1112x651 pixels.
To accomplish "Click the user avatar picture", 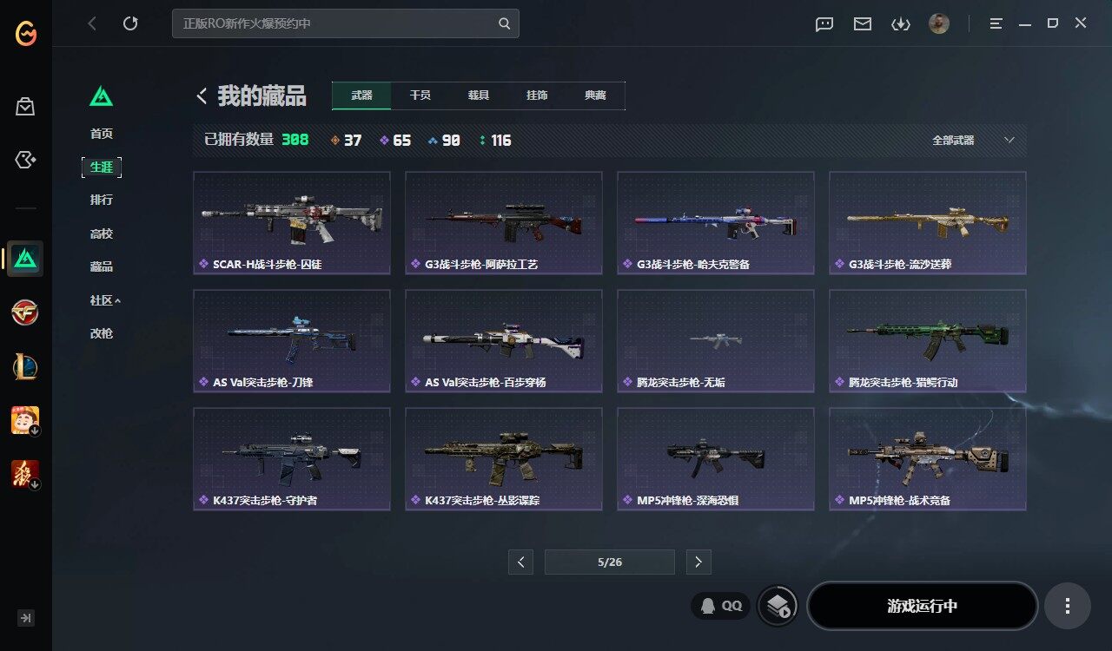I will tap(938, 23).
